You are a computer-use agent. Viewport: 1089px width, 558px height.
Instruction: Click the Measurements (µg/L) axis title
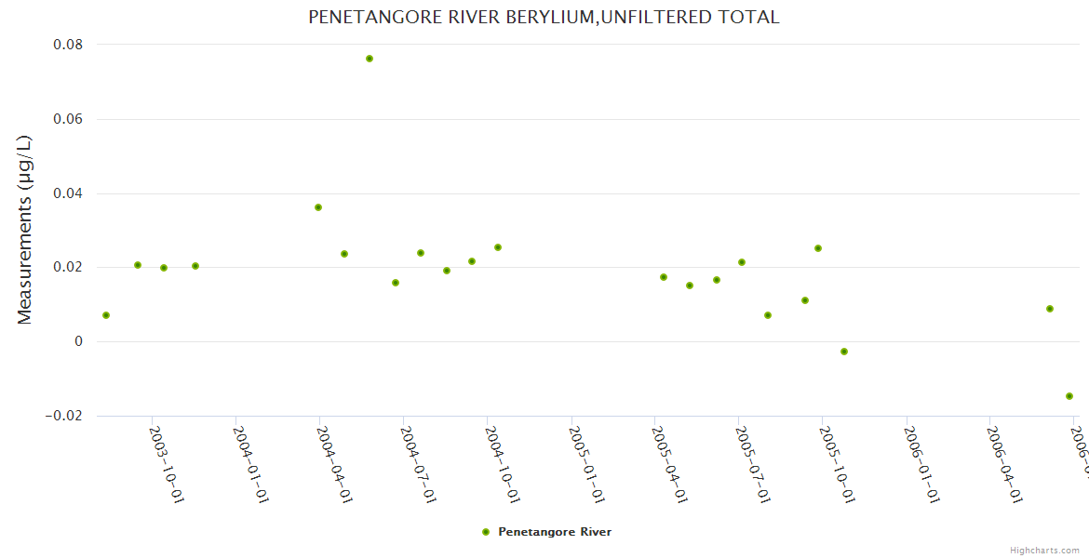[x=25, y=230]
